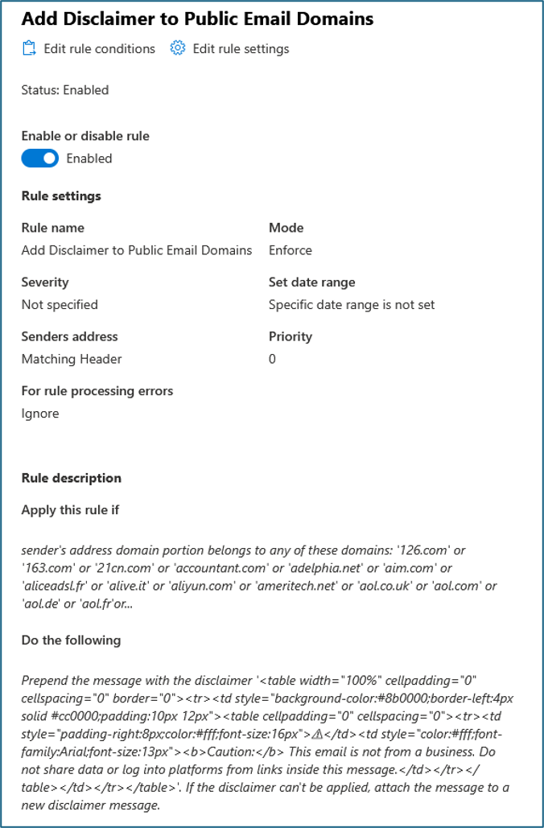Click the Ignore value for rule processing errors
The height and width of the screenshot is (828, 544).
click(x=40, y=414)
